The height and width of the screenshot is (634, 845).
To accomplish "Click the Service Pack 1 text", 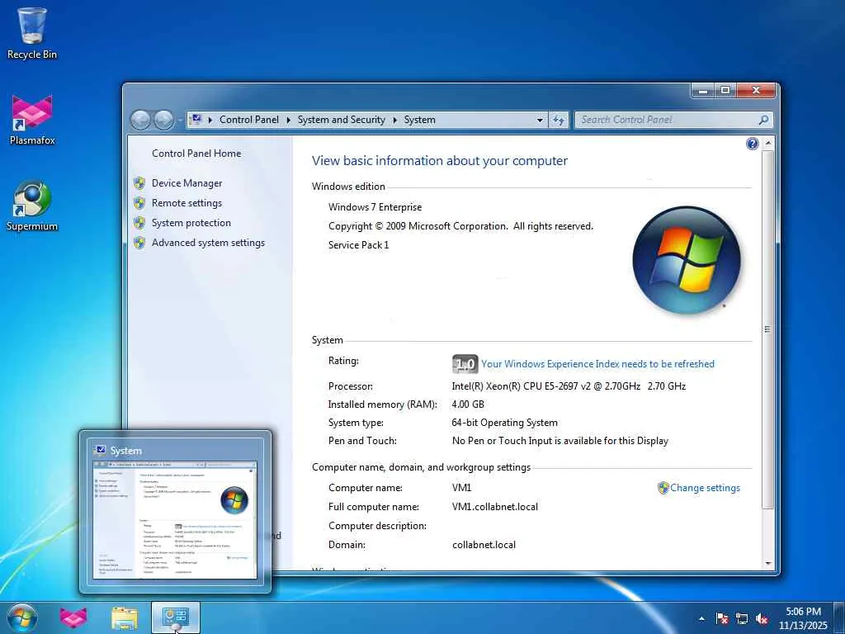I will 358,245.
